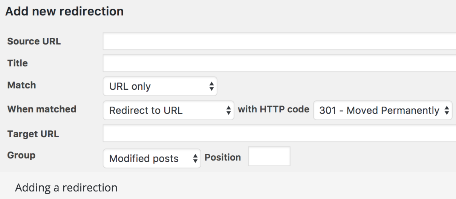Click the Adding a redirection caption

66,187
